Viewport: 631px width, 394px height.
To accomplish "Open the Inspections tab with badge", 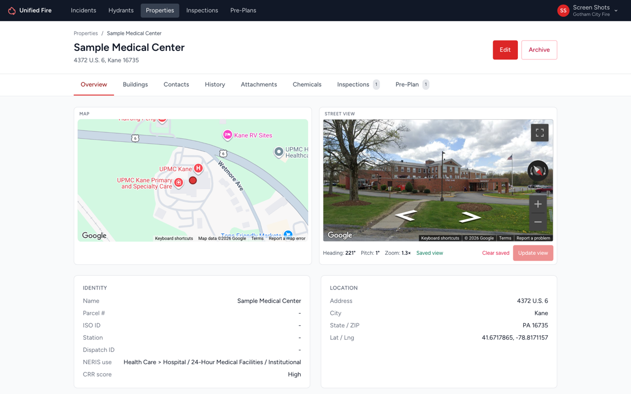I will (x=358, y=85).
